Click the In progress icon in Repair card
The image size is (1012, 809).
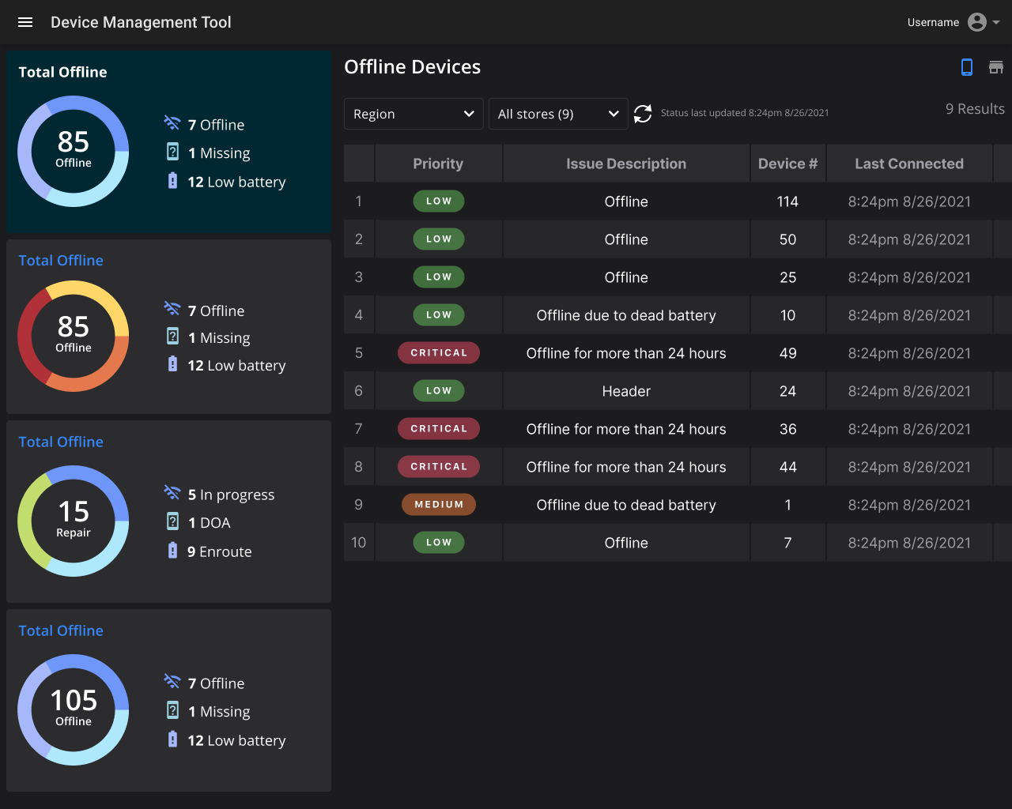(172, 492)
